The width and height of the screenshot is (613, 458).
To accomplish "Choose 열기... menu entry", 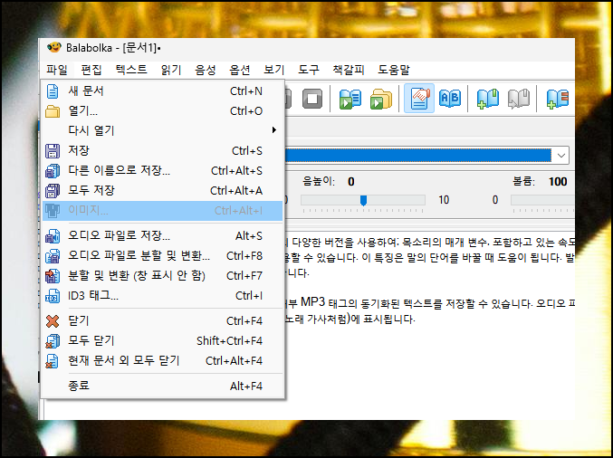I will point(162,111).
